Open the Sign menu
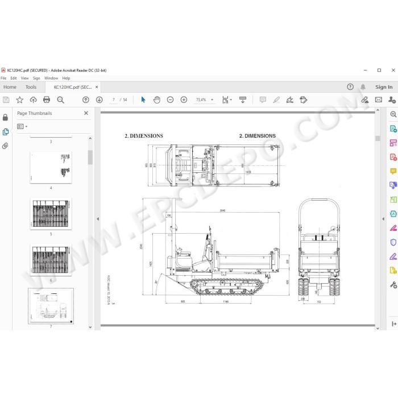 point(36,78)
